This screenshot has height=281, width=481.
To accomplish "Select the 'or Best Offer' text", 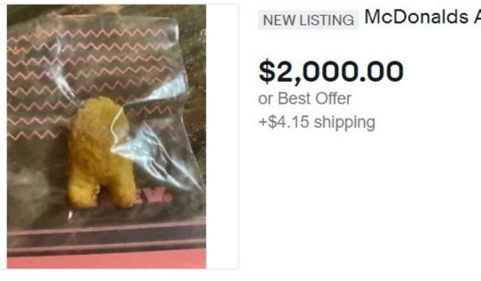I will pyautogui.click(x=305, y=99).
